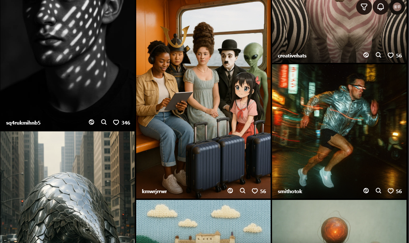409x243 pixels.
Task: Like the sq4rukmihnb5 portrait with heart
Action: 116,122
